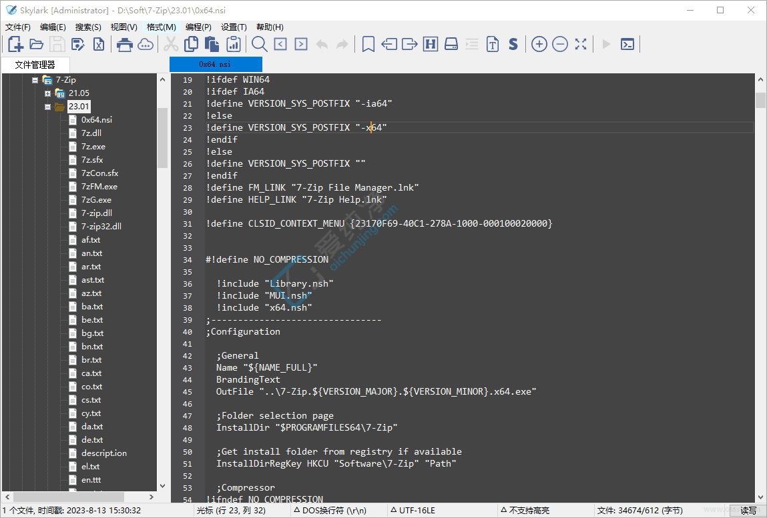Open the terminal console icon
Viewport: 767px width, 518px height.
coord(627,45)
